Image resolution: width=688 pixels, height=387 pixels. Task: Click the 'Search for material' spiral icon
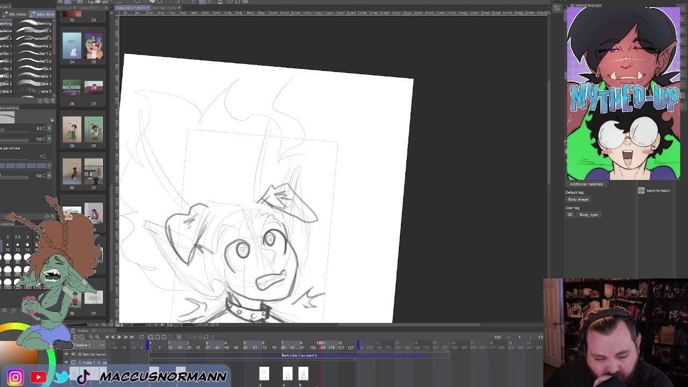pyautogui.click(x=641, y=191)
